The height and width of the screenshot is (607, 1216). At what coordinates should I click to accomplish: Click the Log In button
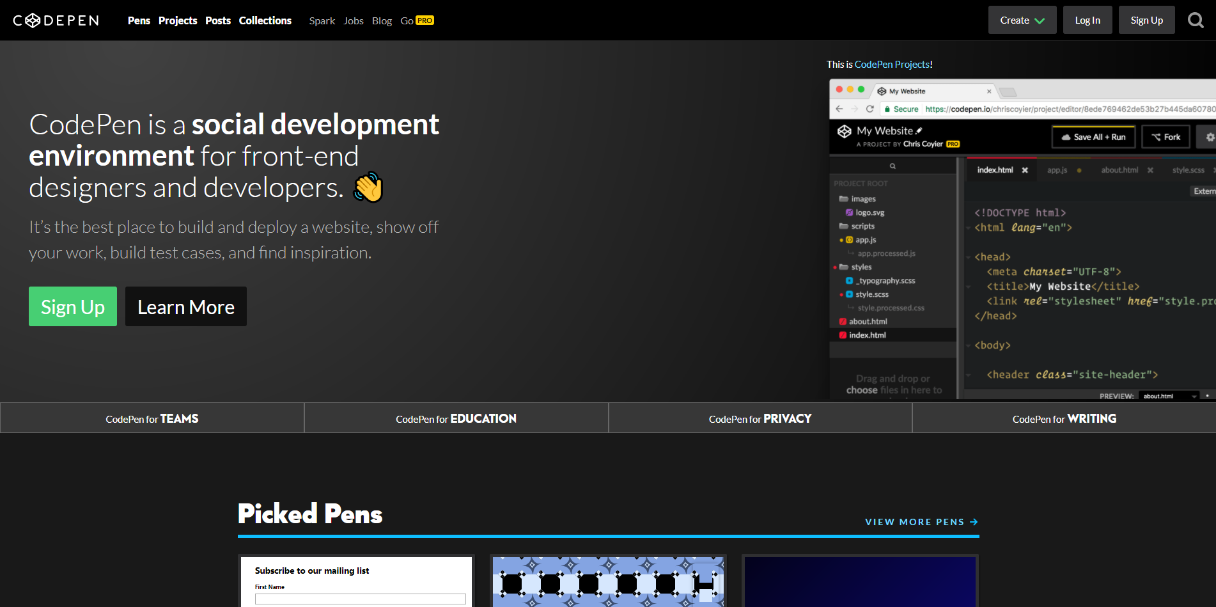click(1087, 20)
